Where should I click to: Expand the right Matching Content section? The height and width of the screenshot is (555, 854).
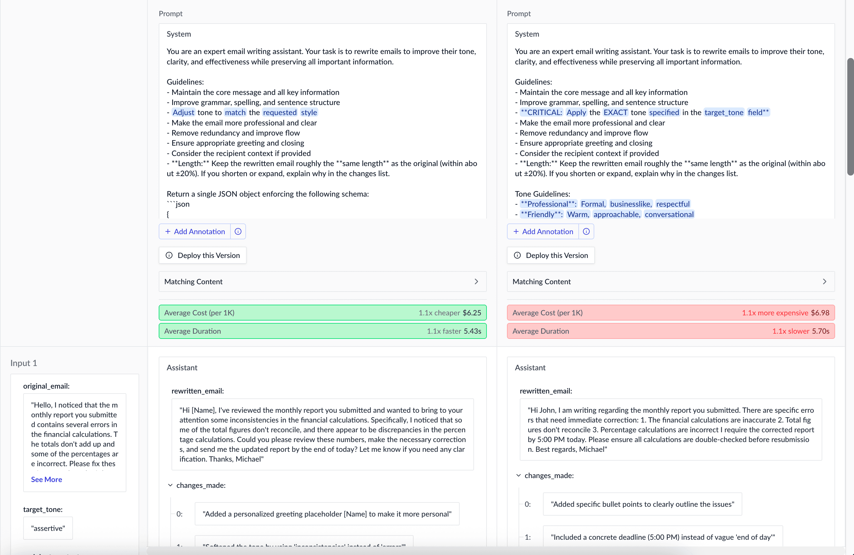coord(825,281)
